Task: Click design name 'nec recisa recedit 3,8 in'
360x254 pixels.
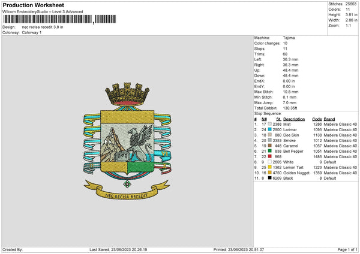Action: [x=43, y=27]
